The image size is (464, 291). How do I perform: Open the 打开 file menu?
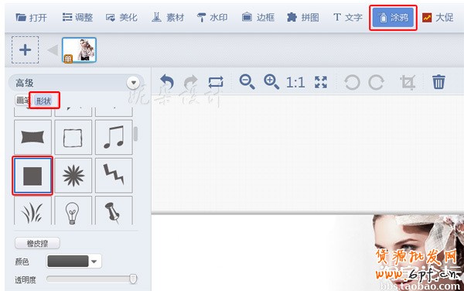click(32, 18)
